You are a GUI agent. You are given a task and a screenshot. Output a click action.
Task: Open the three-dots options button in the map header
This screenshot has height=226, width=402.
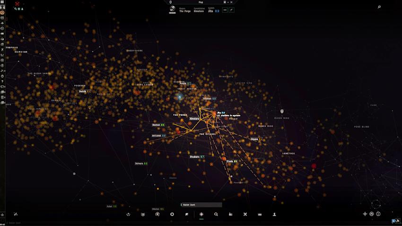[x=225, y=10]
